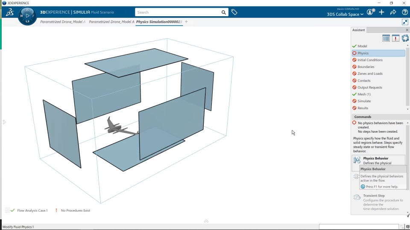Viewport: 410px width, 230px height.
Task: Toggle the fullscreen collapse icon
Action: click(405, 22)
